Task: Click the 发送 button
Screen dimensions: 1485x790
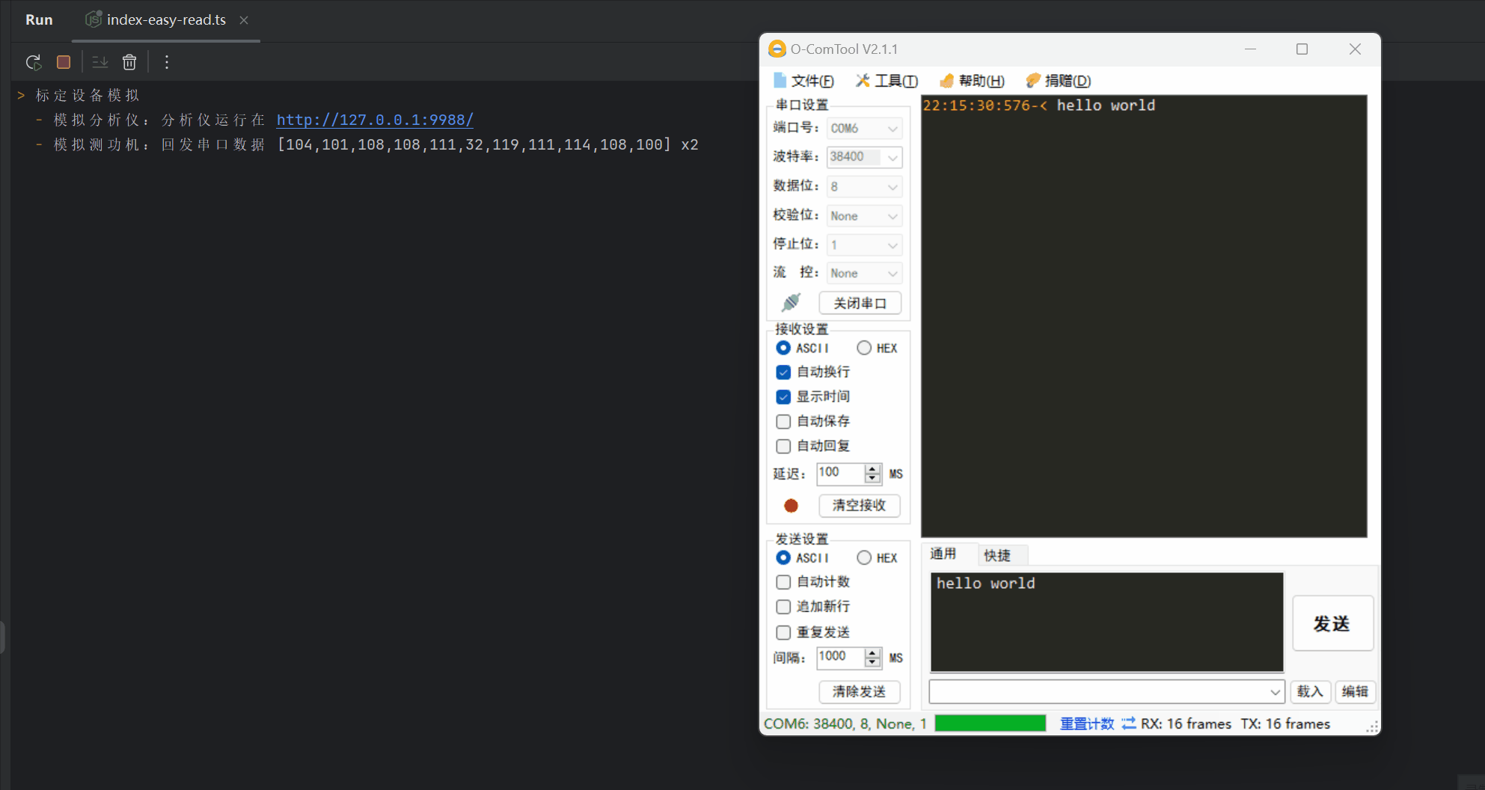Action: coord(1332,623)
